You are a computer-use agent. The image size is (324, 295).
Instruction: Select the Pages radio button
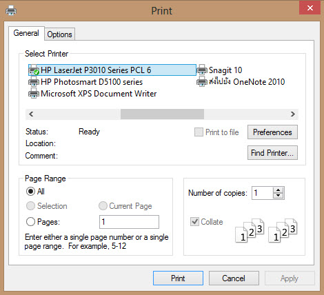(30, 222)
